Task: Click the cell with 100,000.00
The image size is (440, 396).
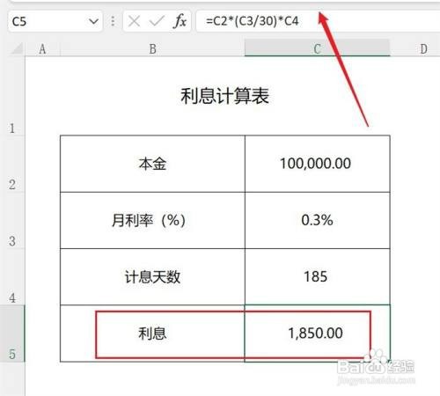Action: pos(318,164)
